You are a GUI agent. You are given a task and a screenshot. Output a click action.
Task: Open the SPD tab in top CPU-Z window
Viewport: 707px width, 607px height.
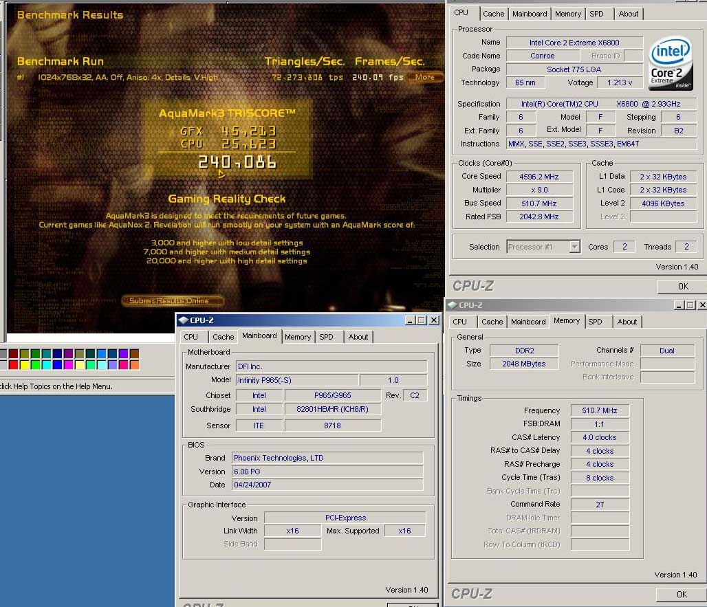click(596, 14)
